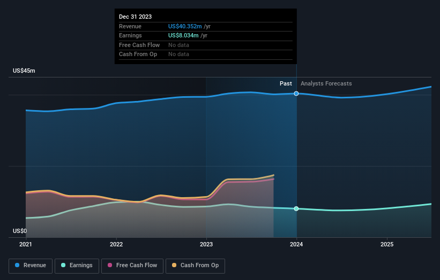Image resolution: width=440 pixels, height=280 pixels.
Task: Click the teal Earnings legend dot
Action: point(63,265)
